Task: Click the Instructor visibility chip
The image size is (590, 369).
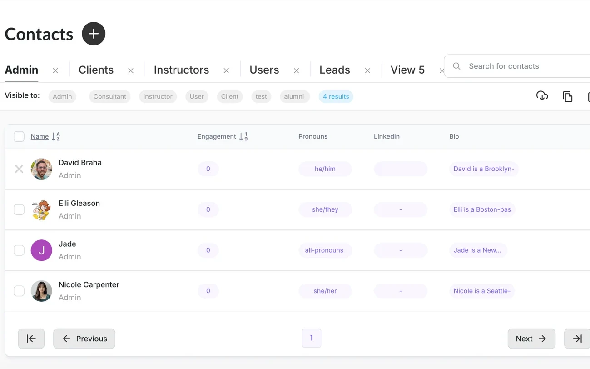Action: (x=158, y=96)
